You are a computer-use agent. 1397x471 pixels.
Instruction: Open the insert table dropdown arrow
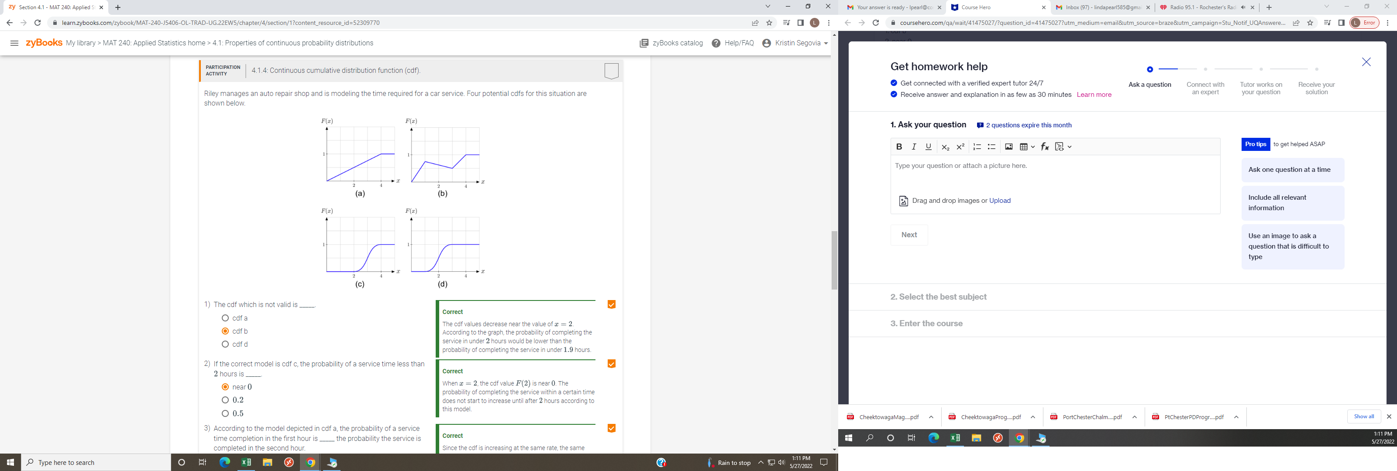pyautogui.click(x=1032, y=147)
